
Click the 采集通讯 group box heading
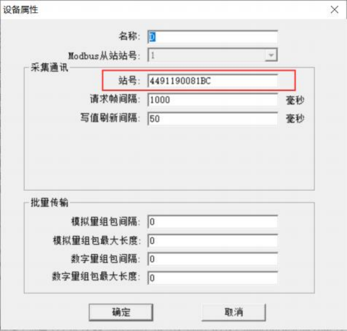pyautogui.click(x=49, y=68)
